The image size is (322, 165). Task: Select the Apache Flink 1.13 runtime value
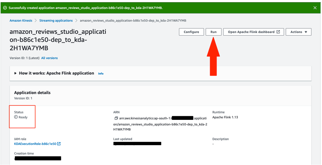tap(225, 117)
